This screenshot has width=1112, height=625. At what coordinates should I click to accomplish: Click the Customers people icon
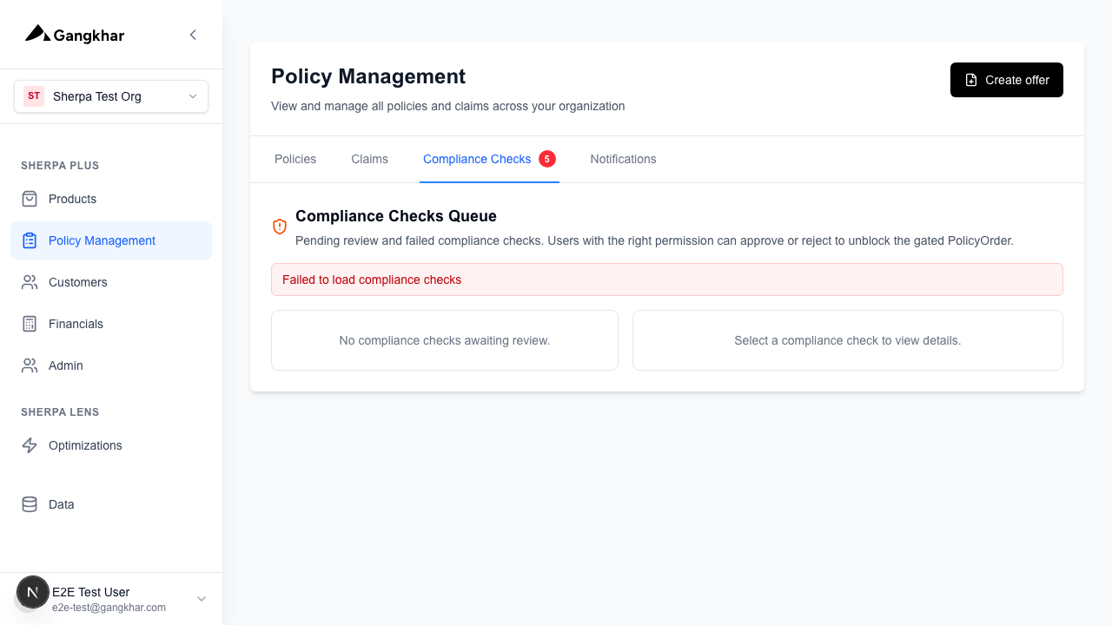pos(30,282)
